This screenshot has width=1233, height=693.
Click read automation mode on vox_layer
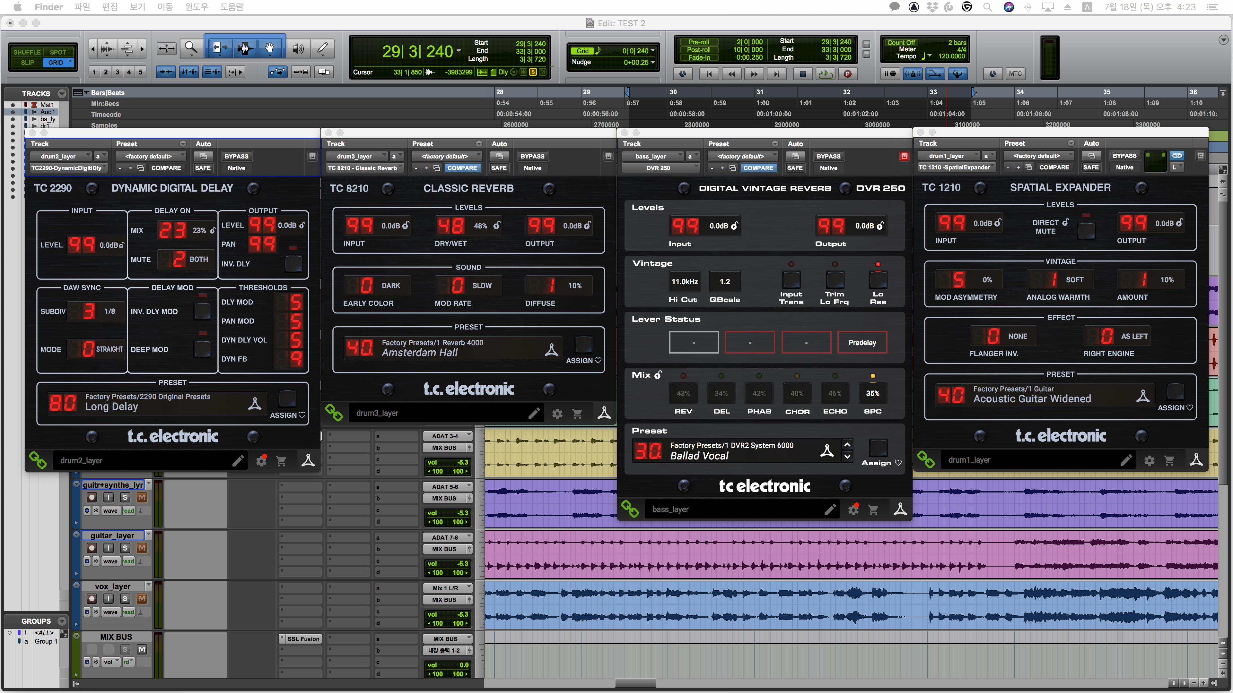pyautogui.click(x=128, y=612)
